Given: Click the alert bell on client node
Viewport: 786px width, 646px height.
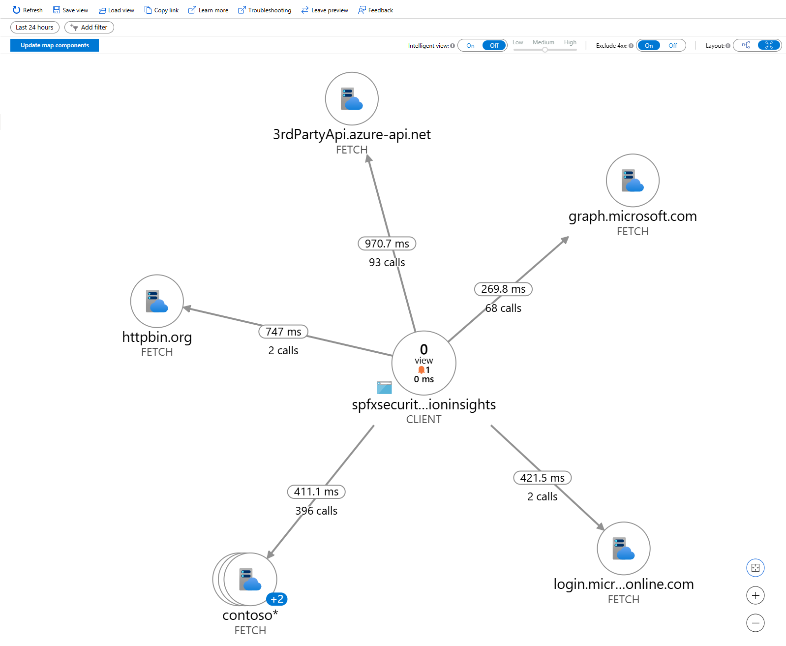Looking at the screenshot, I should (421, 369).
